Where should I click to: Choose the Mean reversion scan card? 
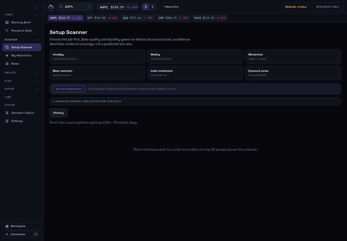98,73
